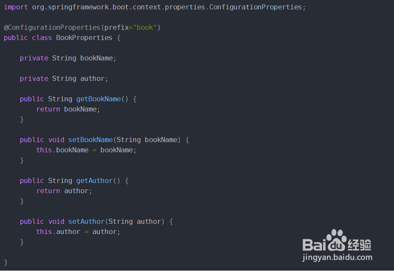This screenshot has height=271, width=394.
Task: Click the 'private String bookName;' line
Action: pos(68,58)
